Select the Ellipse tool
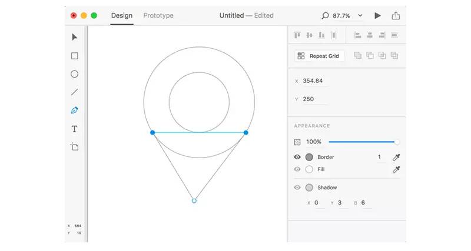The width and height of the screenshot is (471, 251). coord(75,74)
